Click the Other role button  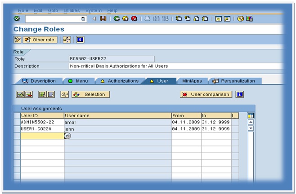click(40, 40)
